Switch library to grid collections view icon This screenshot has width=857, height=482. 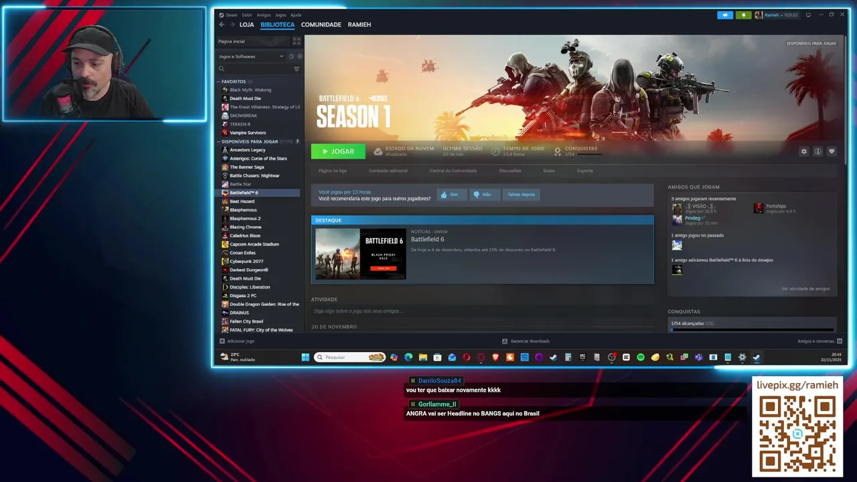coord(297,41)
